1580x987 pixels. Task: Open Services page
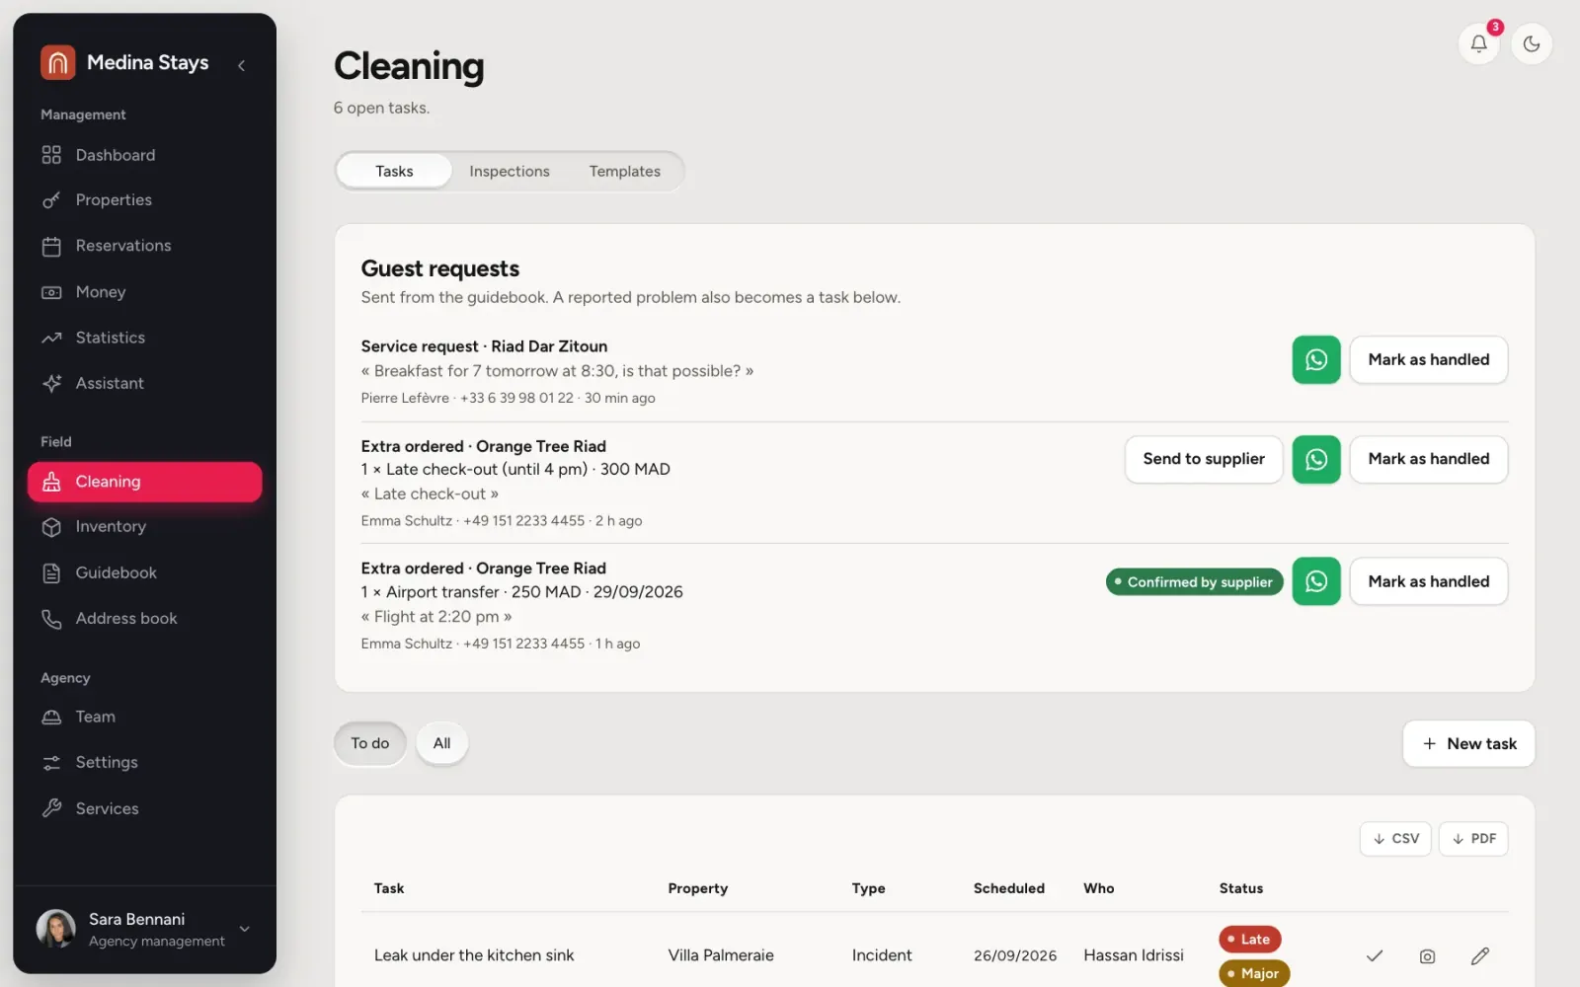tap(144, 808)
